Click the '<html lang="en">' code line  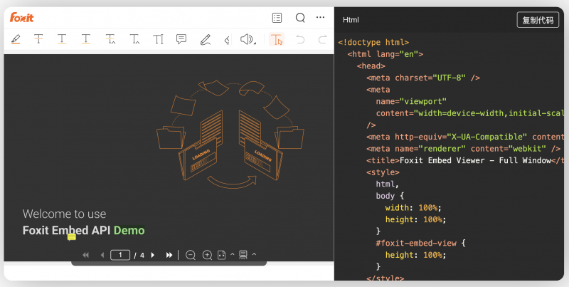385,54
